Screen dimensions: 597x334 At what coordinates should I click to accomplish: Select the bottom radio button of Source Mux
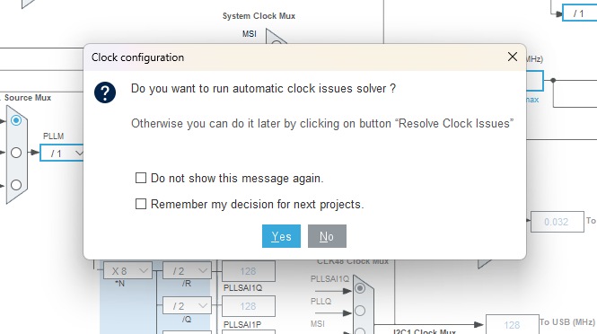click(16, 185)
